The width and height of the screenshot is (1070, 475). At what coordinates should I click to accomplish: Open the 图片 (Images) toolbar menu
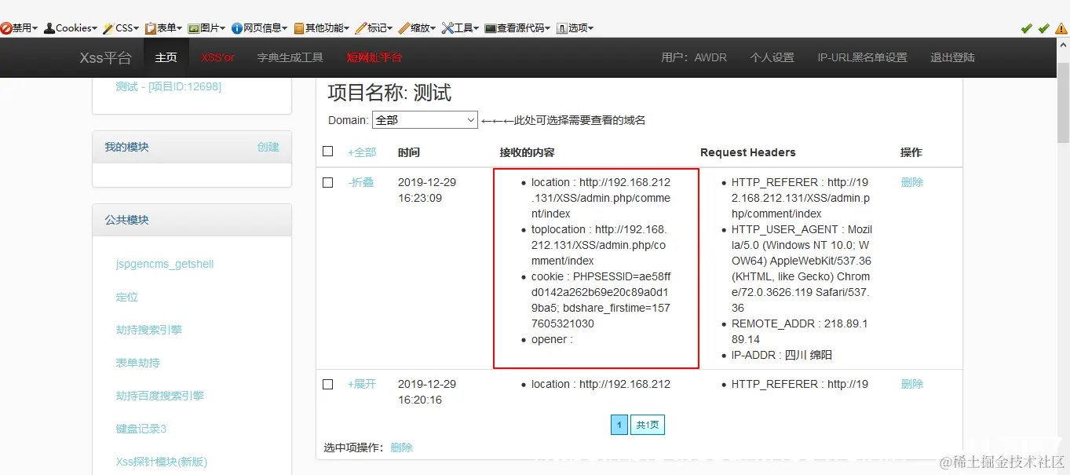click(206, 27)
